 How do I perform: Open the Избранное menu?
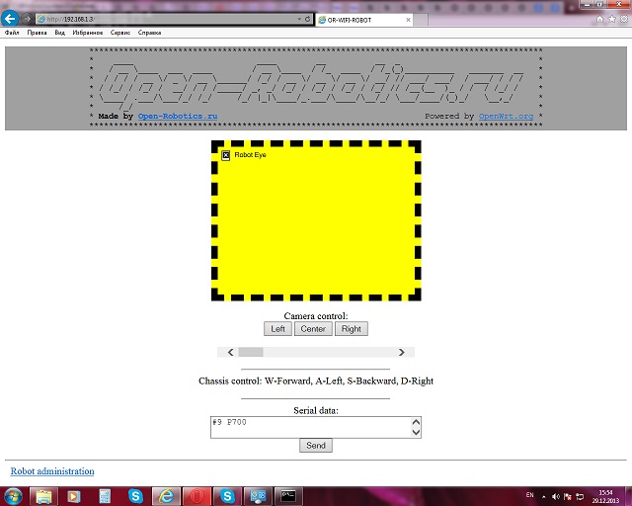[88, 33]
